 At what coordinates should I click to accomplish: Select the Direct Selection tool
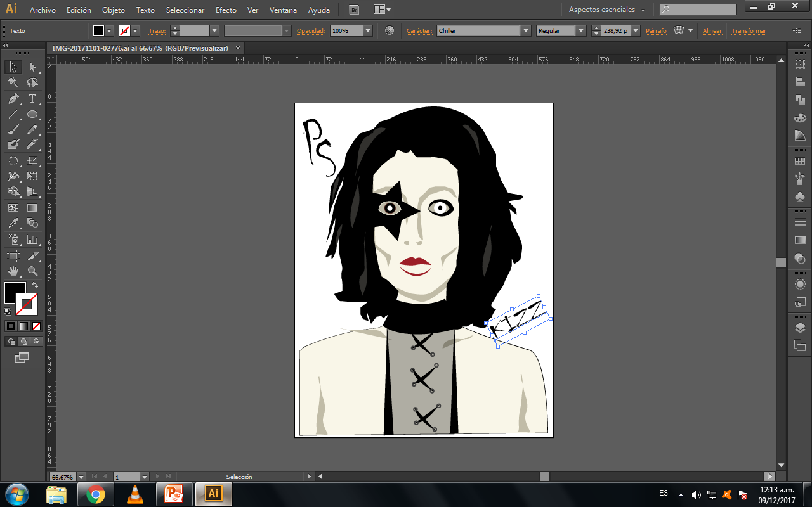click(32, 67)
